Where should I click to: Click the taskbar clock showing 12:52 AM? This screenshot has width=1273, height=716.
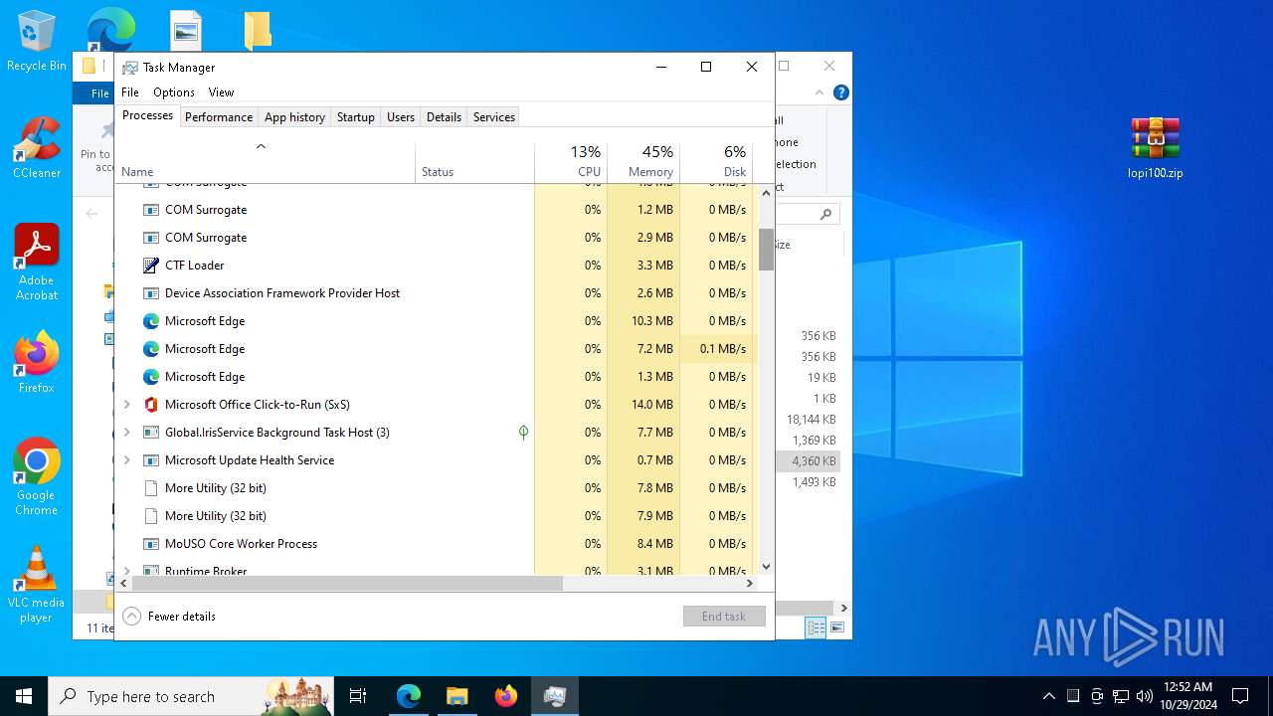(1187, 696)
